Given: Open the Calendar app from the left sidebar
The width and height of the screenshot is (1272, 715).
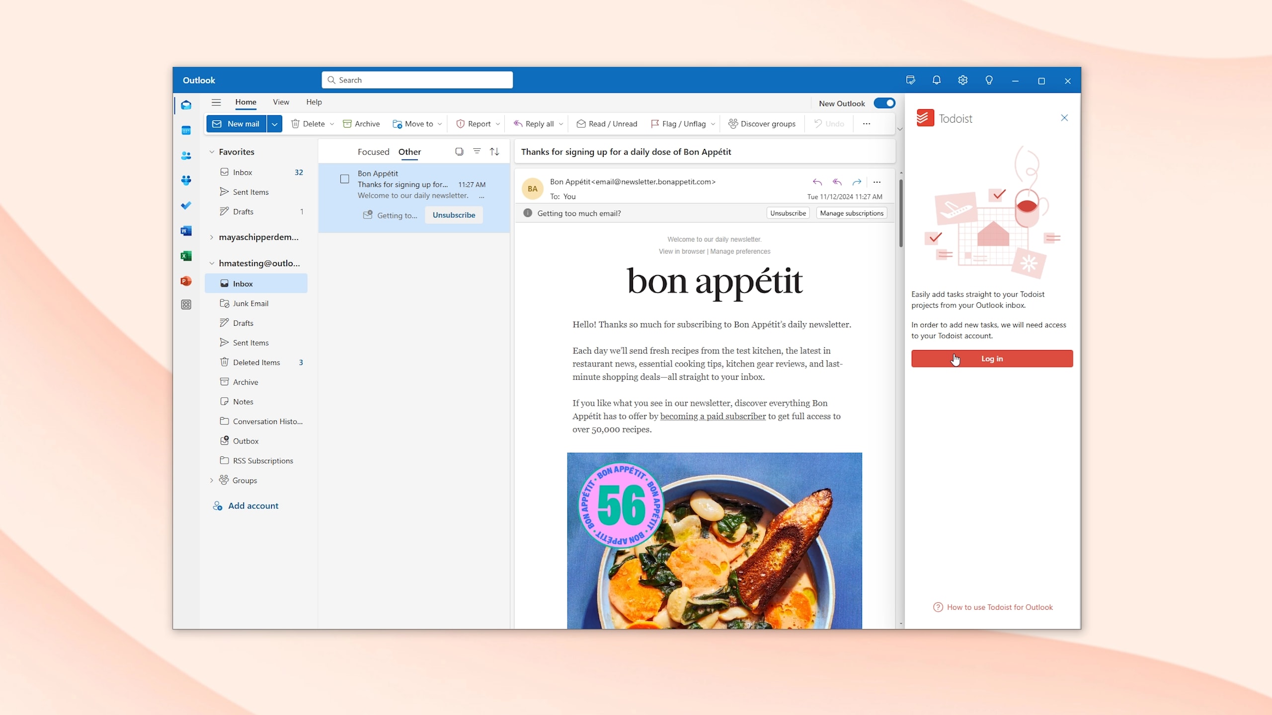Looking at the screenshot, I should point(186,131).
